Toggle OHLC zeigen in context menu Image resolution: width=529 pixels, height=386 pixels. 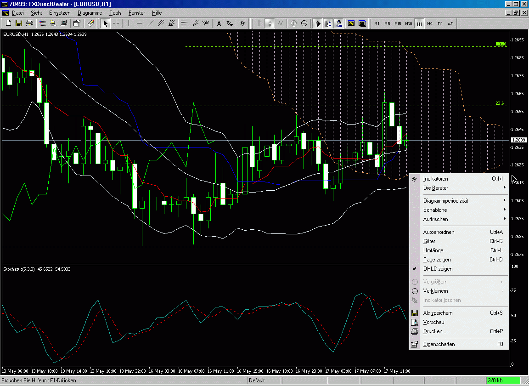(438, 269)
